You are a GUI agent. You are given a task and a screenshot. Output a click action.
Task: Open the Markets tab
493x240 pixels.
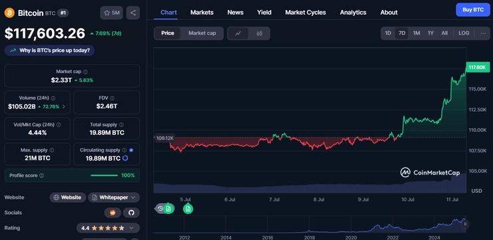tap(202, 13)
